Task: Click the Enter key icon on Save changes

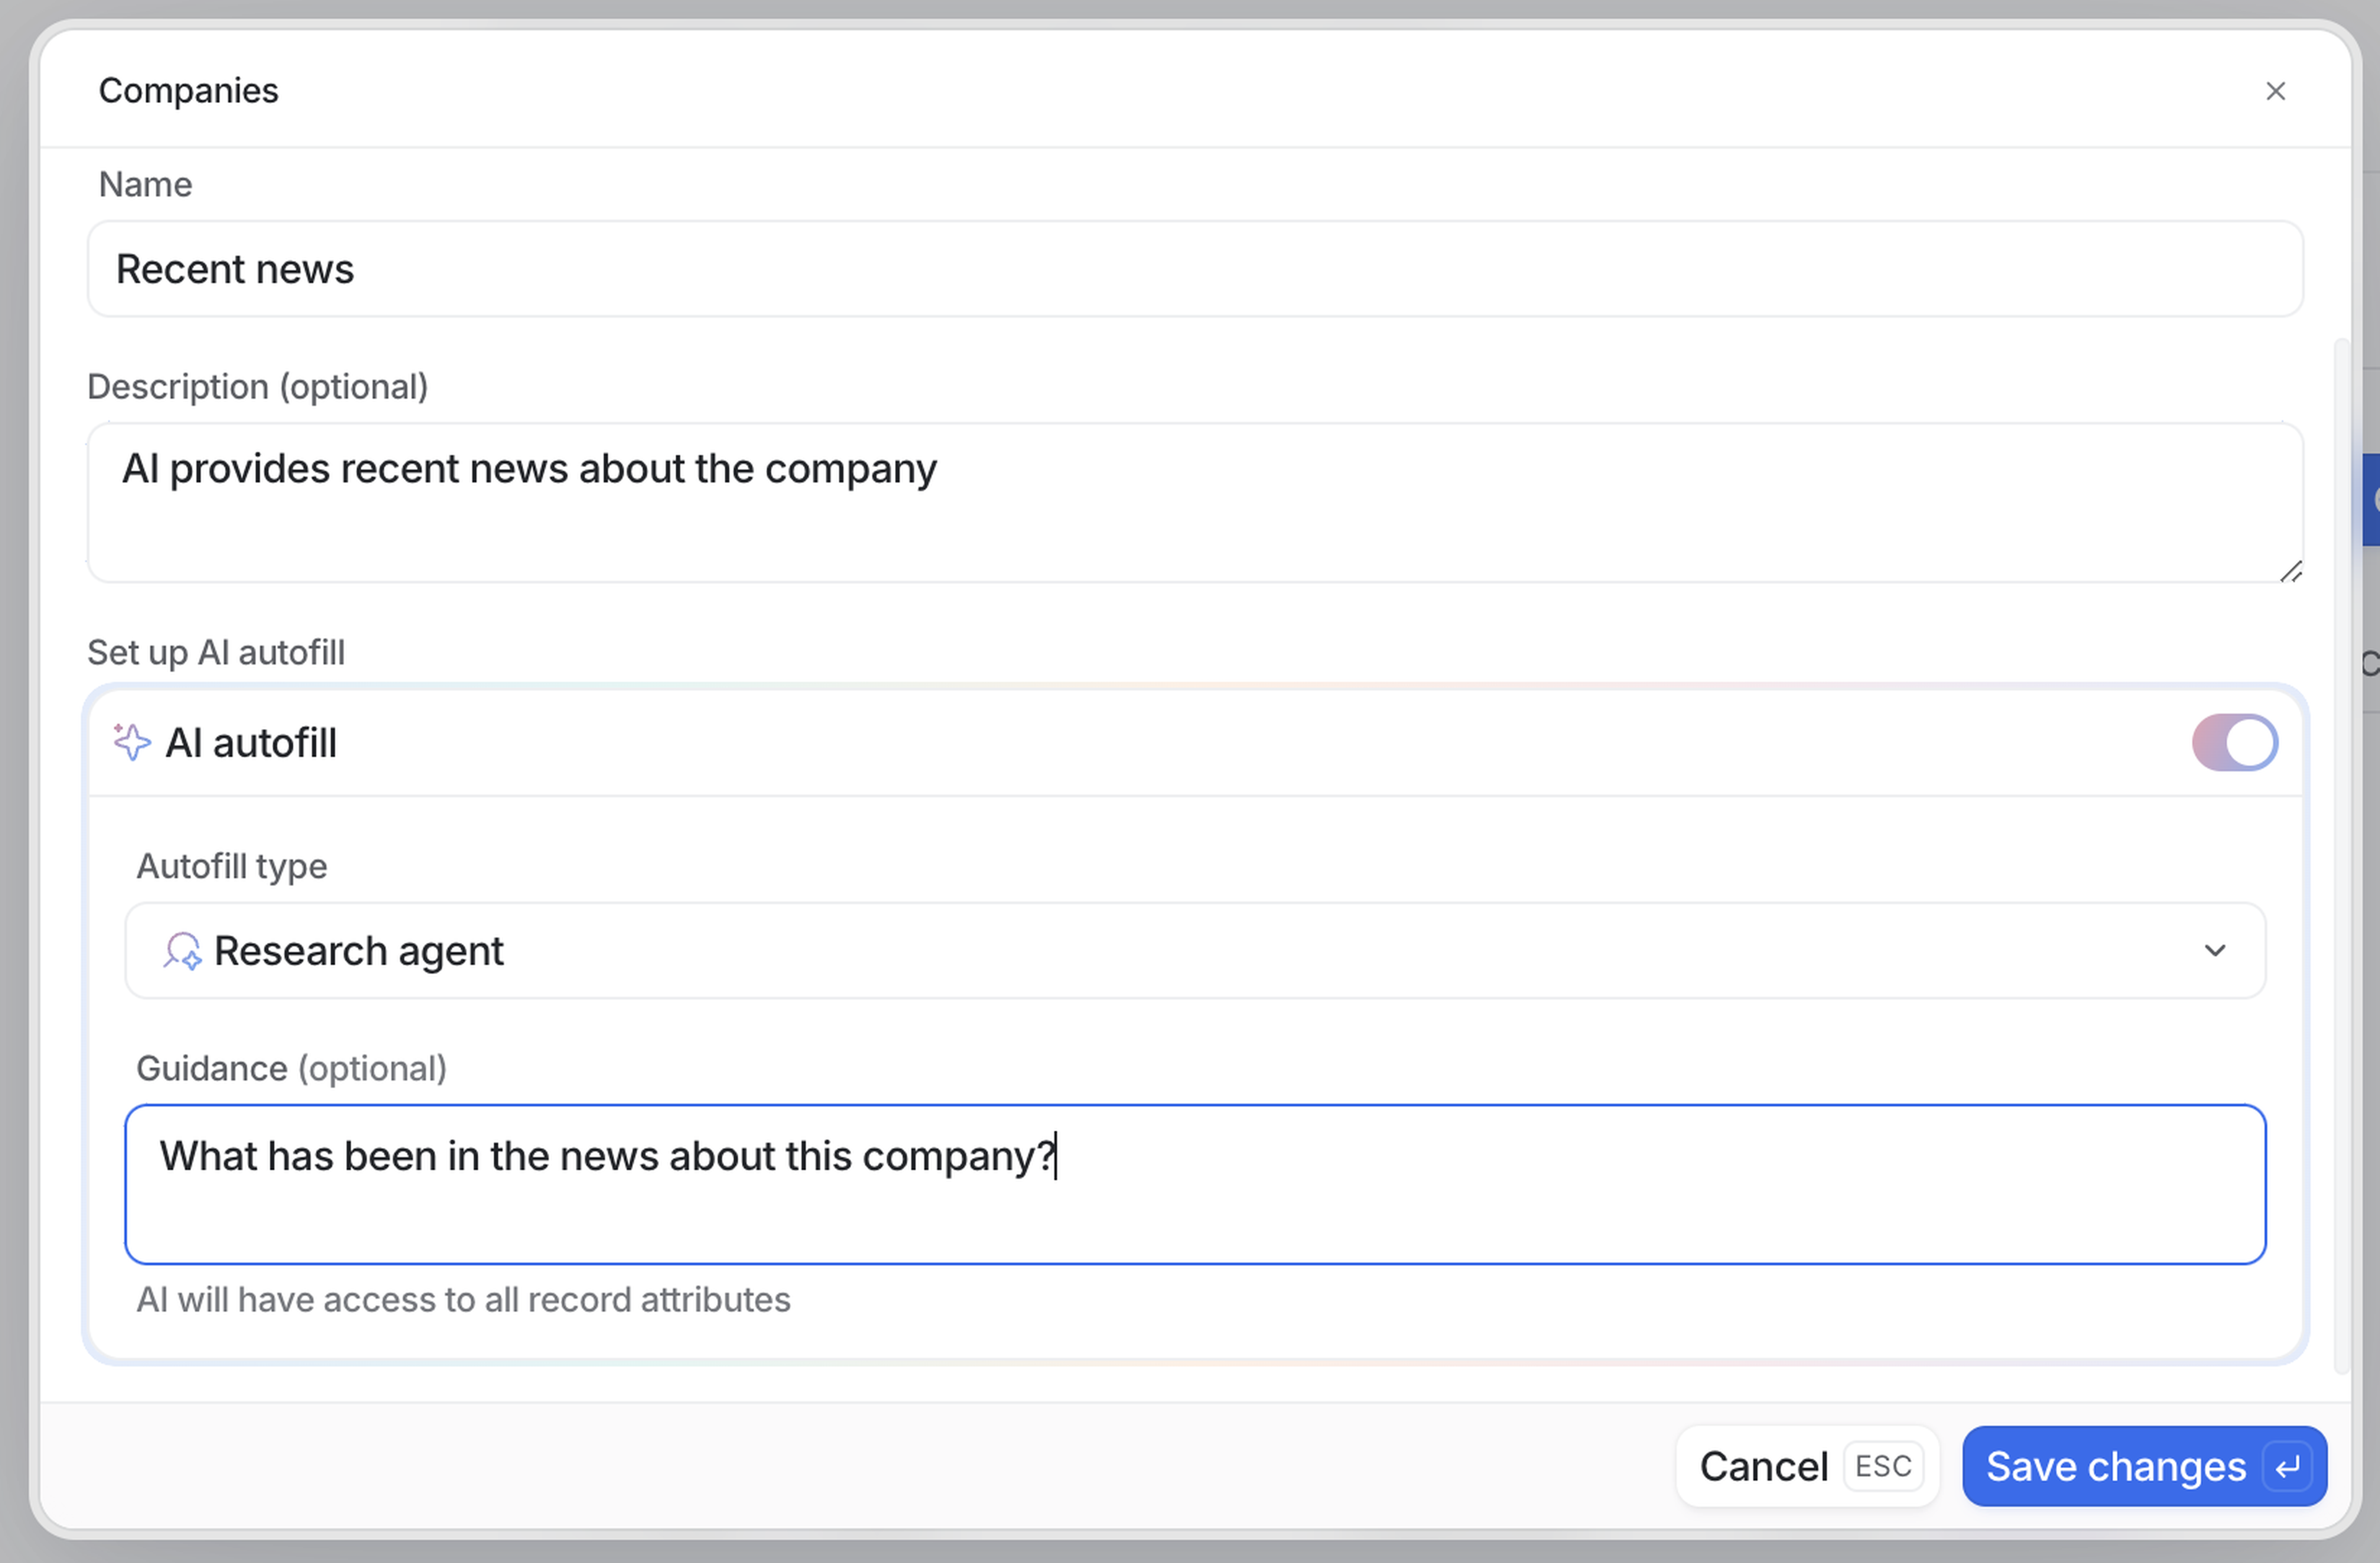Action: (x=2288, y=1467)
